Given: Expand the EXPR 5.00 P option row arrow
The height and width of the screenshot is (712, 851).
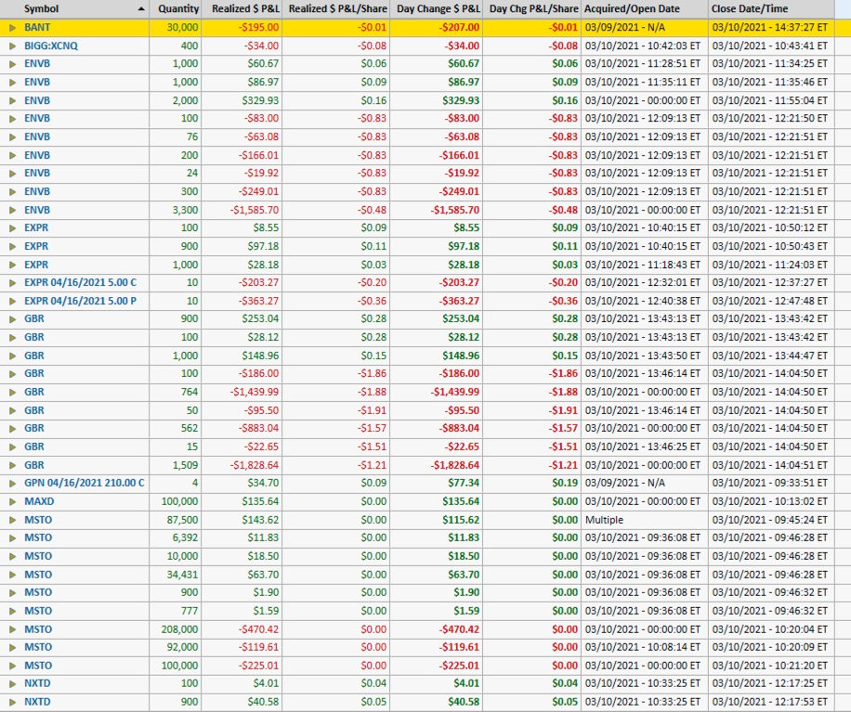Looking at the screenshot, I should (12, 301).
